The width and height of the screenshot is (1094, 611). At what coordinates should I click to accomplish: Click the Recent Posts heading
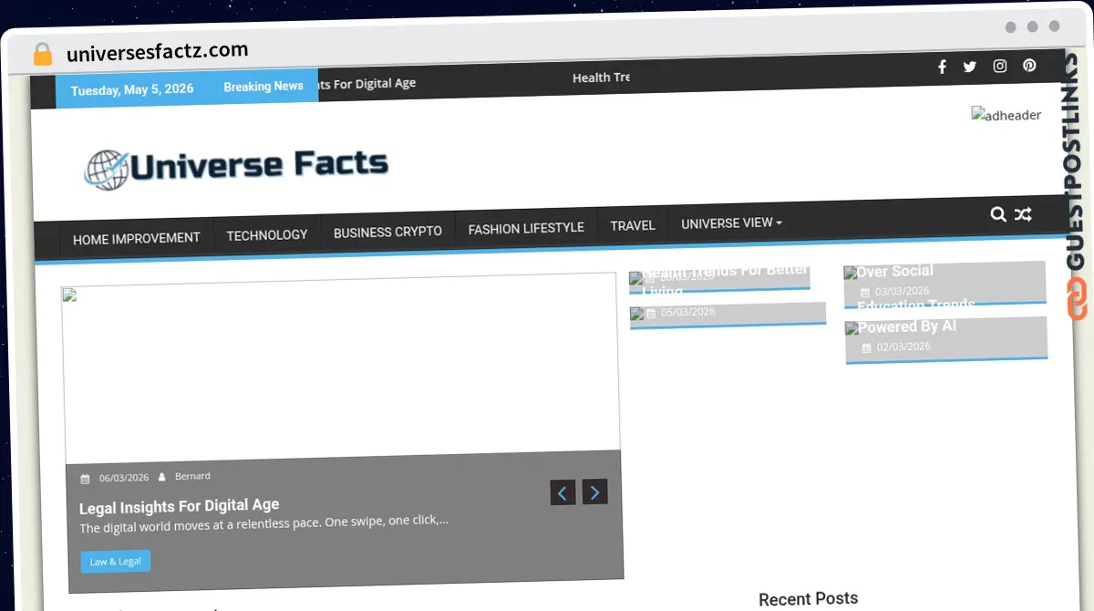point(808,598)
